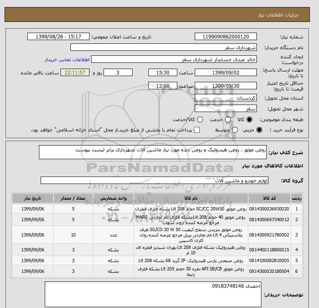319x308 pixels.
Task: Tick the اسناد خزانه اسلامی payment checkbox
Action: click(x=197, y=130)
